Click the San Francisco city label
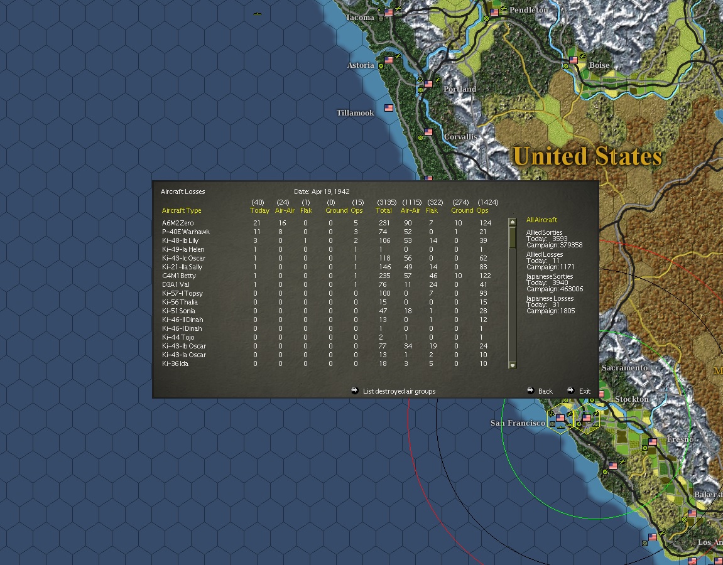This screenshot has width=723, height=565. pos(518,423)
